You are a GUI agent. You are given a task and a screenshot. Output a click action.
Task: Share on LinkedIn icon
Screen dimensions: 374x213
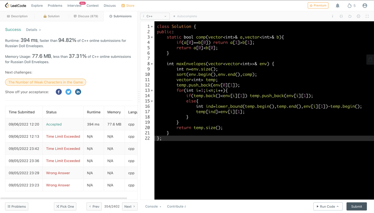[x=78, y=92]
